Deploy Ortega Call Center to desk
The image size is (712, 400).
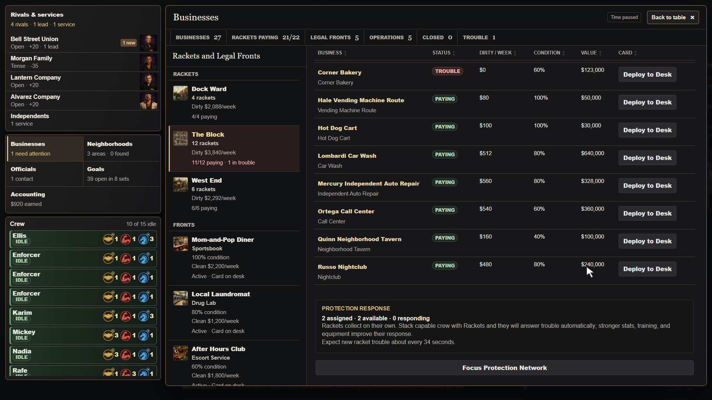(647, 213)
